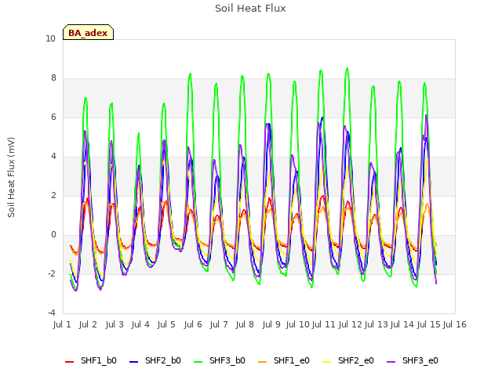Click the Soil Heat Flux chart title
Screen dimensions: 502x376
coord(250,9)
